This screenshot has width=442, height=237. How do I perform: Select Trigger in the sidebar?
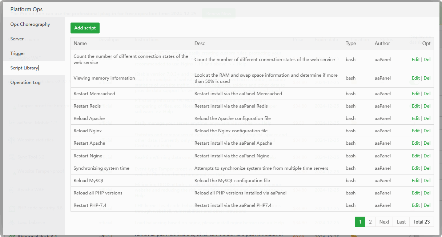pos(18,53)
